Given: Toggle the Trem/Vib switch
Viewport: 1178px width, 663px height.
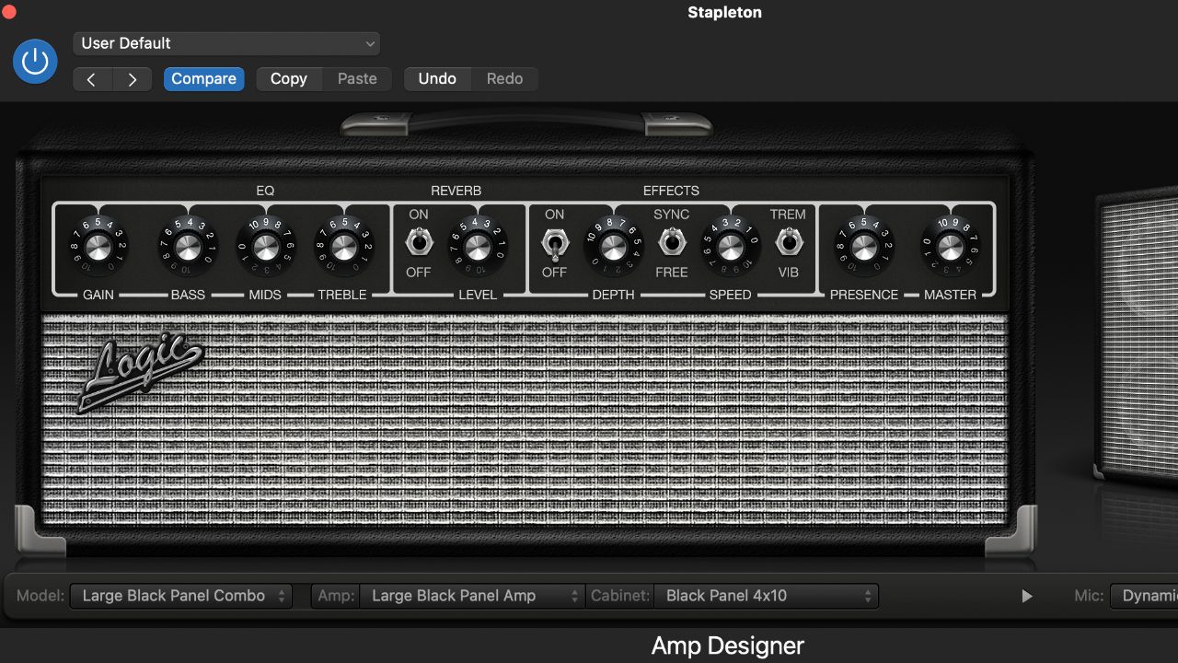Looking at the screenshot, I should point(788,242).
